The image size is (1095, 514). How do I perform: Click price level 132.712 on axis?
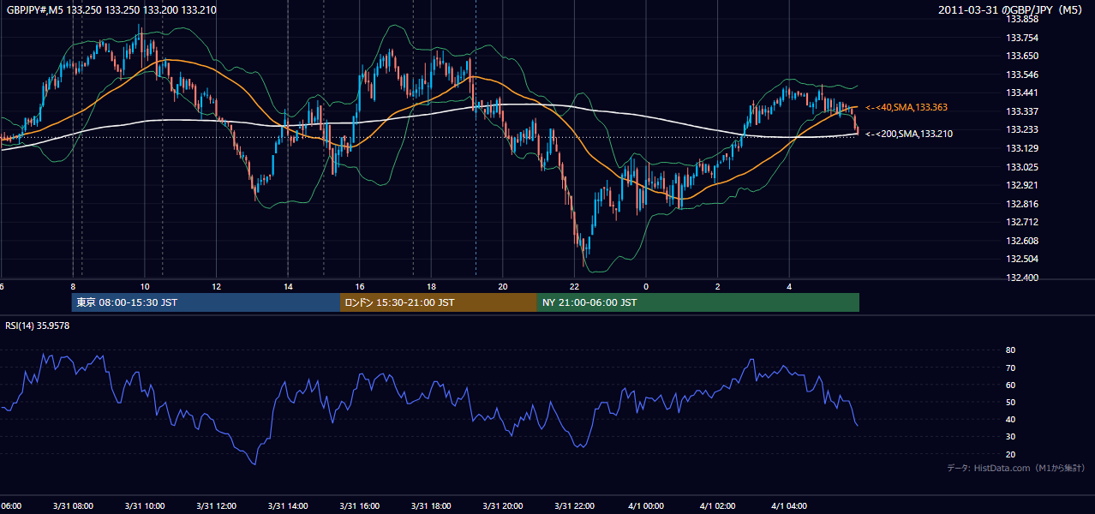(x=1024, y=222)
